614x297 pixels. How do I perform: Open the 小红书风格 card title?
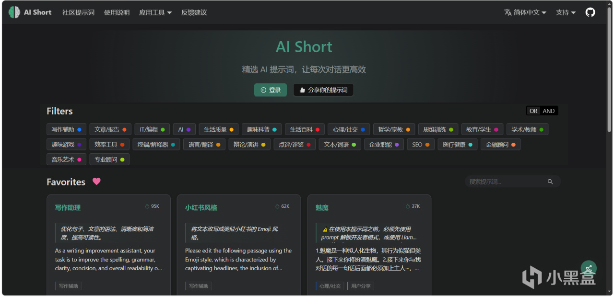pyautogui.click(x=201, y=207)
